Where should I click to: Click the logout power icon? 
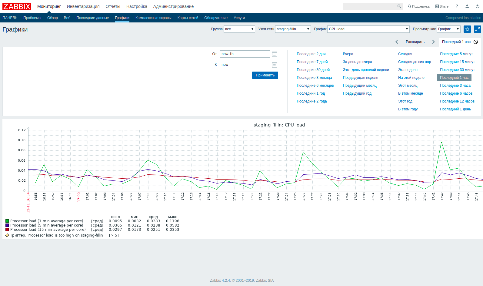tap(478, 6)
